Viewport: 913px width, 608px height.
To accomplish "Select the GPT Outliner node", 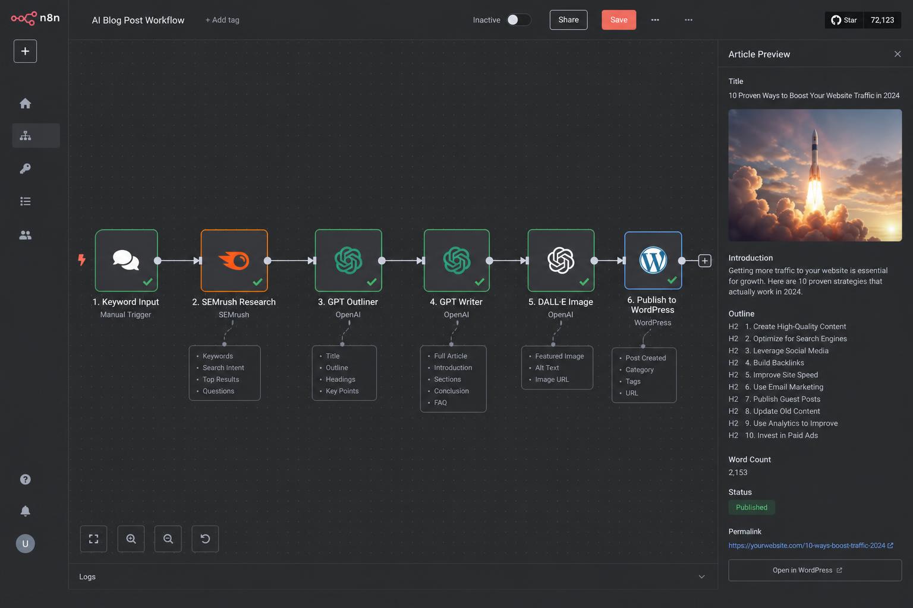I will [x=348, y=260].
